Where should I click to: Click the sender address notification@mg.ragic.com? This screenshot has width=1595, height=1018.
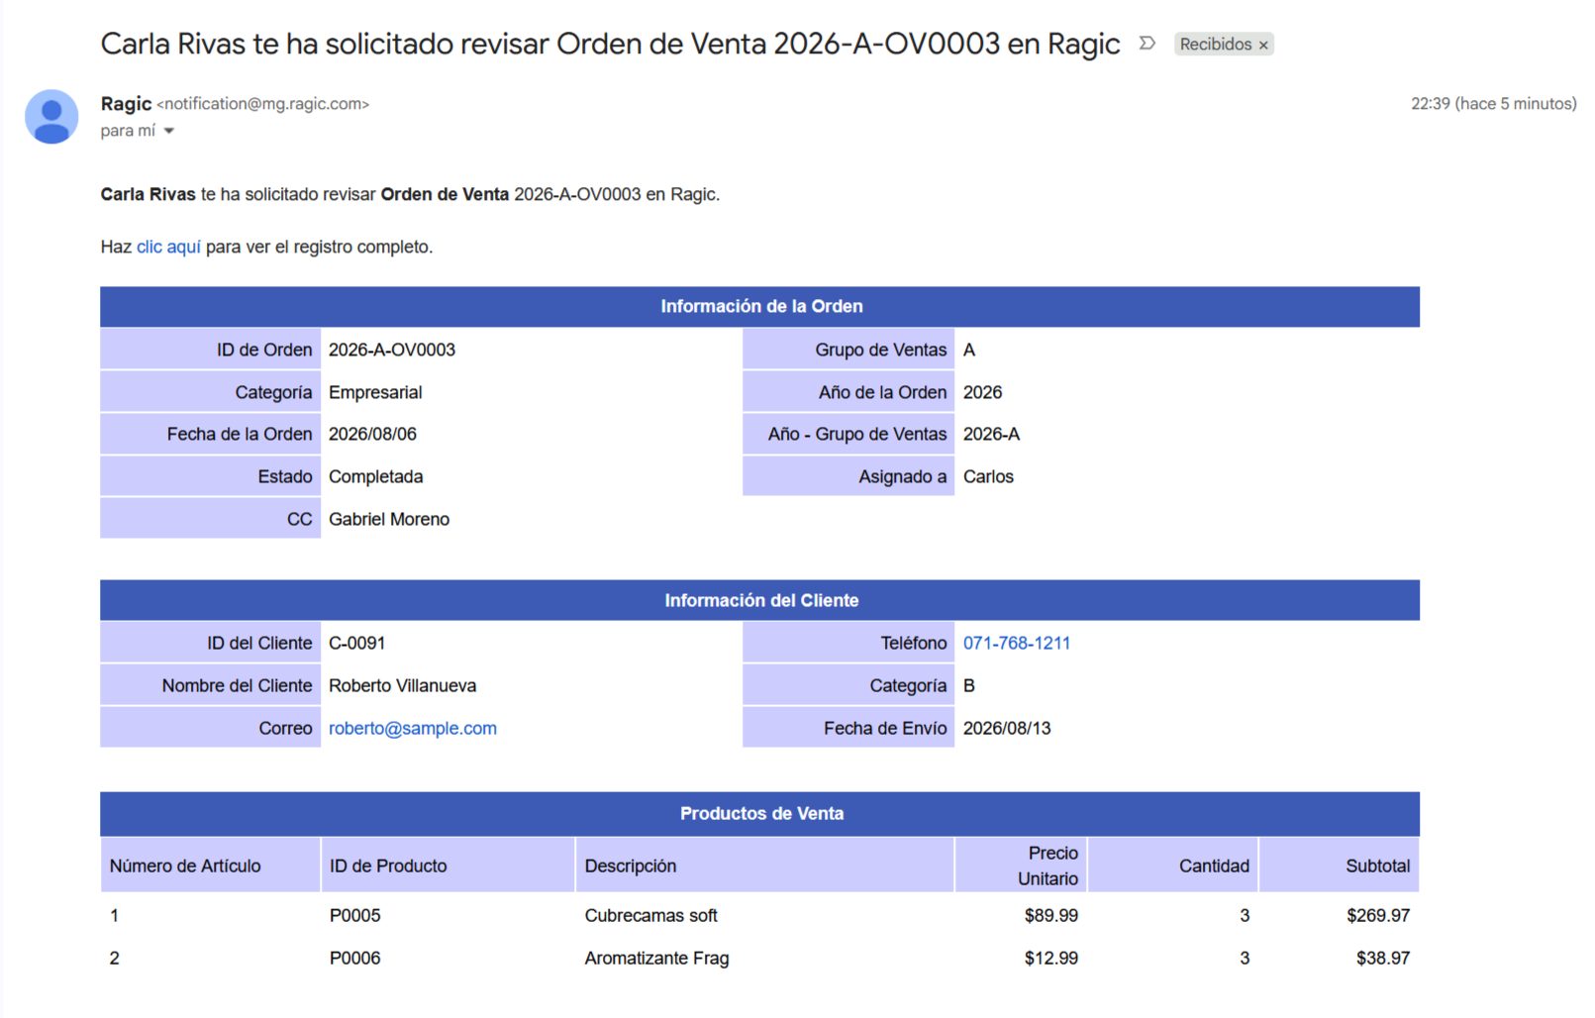(262, 104)
